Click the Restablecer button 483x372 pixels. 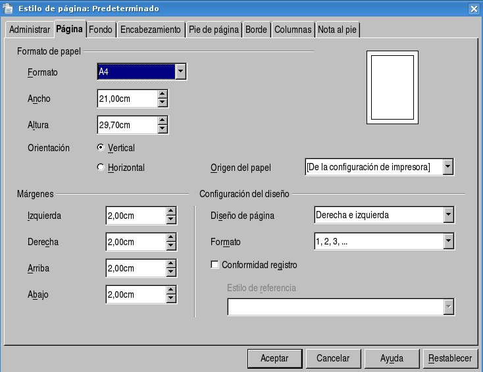tap(450, 358)
